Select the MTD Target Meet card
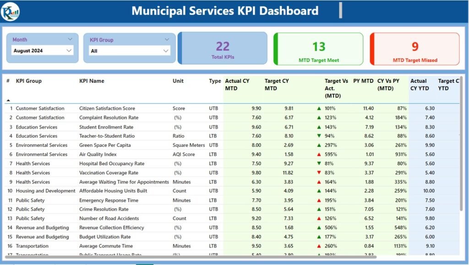 click(319, 48)
